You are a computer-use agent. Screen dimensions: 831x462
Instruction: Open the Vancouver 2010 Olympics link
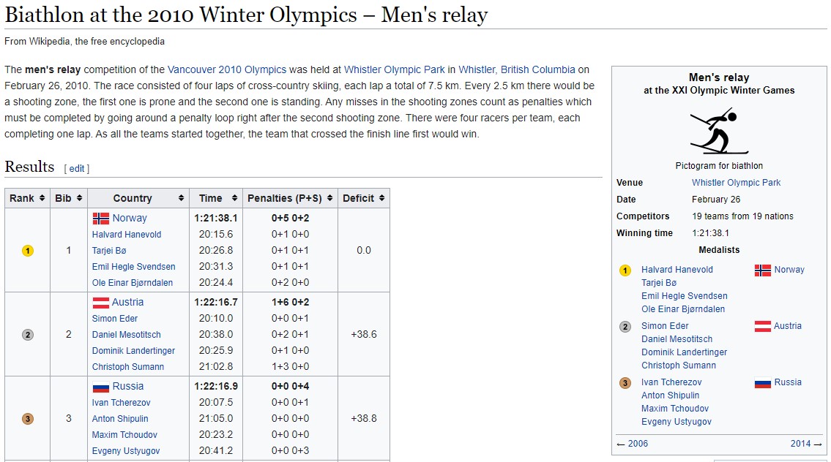tap(227, 70)
